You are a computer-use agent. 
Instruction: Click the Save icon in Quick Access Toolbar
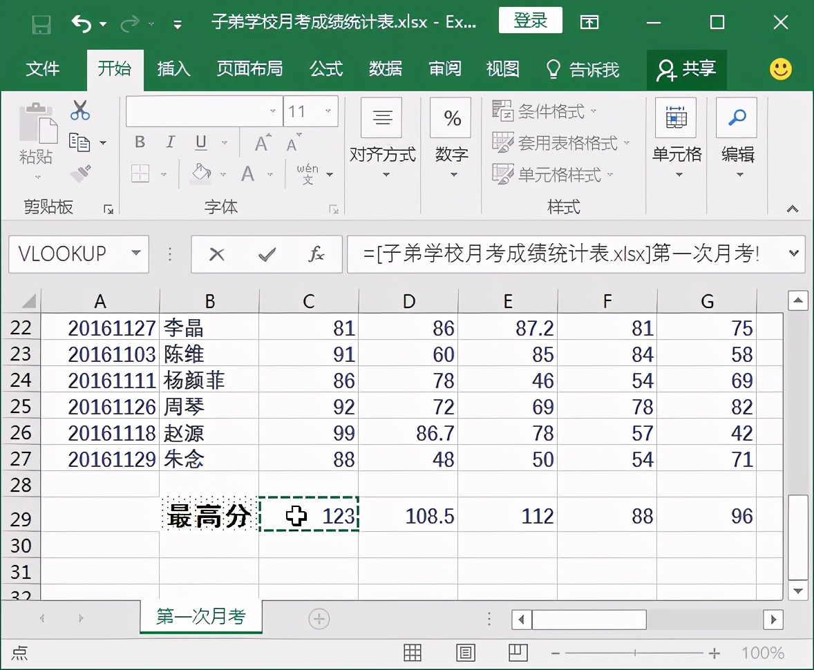tap(41, 22)
